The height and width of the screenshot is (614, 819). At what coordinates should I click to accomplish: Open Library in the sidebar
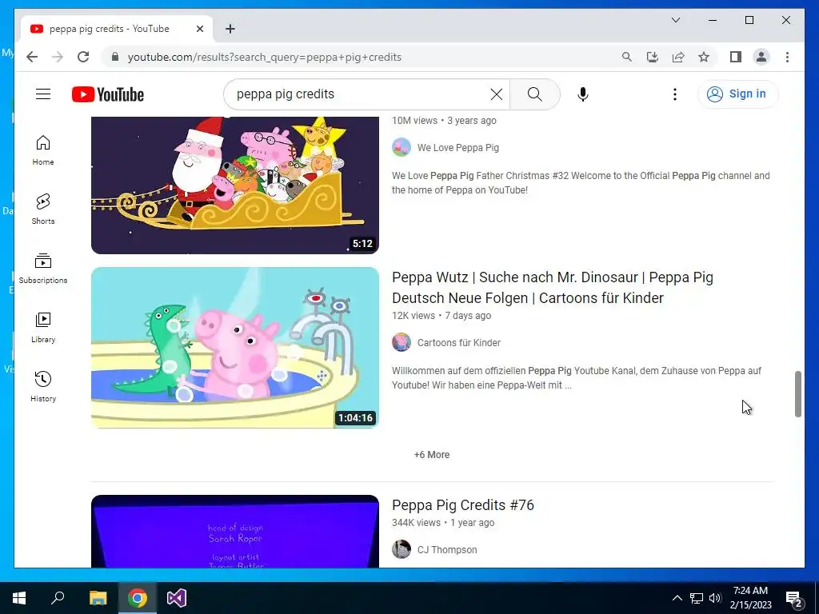[43, 327]
